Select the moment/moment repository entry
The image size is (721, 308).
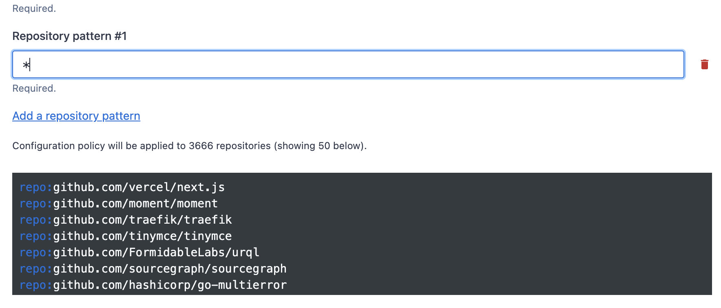point(118,203)
